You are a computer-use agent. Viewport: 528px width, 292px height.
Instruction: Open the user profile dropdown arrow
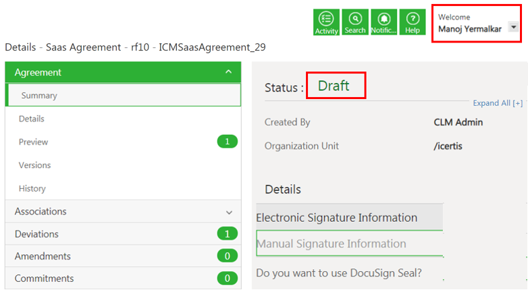(513, 26)
